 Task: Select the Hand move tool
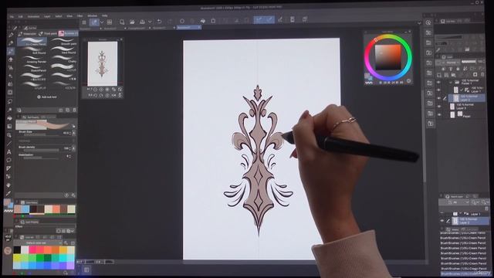(x=8, y=185)
